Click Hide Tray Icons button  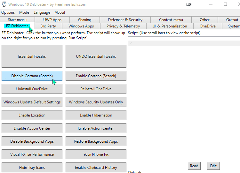(x=32, y=168)
